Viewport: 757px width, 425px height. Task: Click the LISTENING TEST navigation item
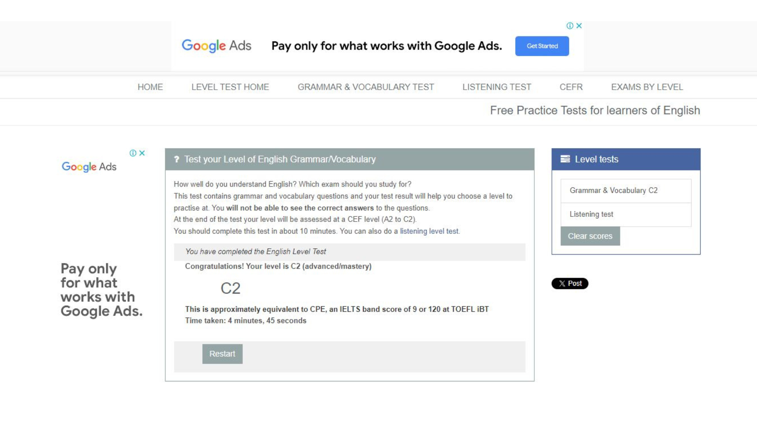(497, 87)
